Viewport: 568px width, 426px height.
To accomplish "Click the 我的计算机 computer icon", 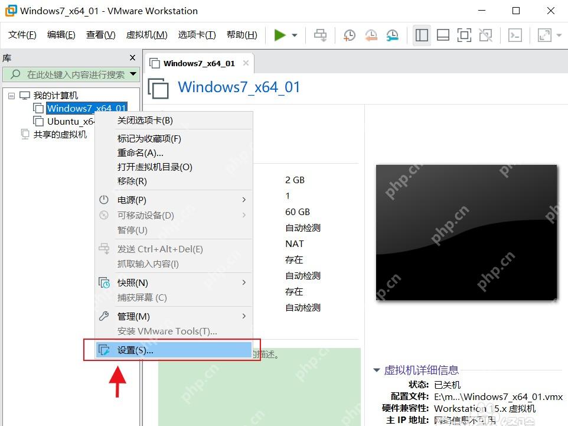I will (x=25, y=96).
